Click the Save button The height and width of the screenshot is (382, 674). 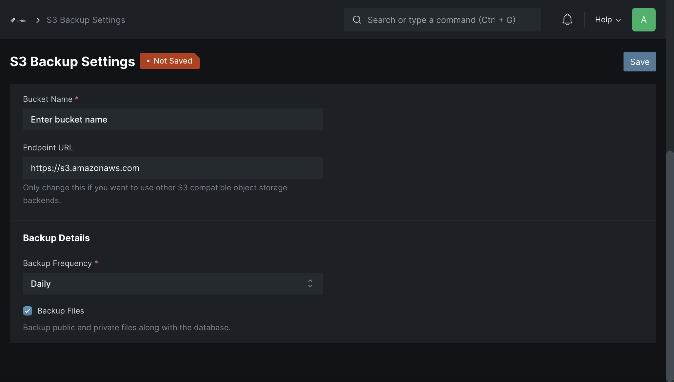pyautogui.click(x=640, y=62)
